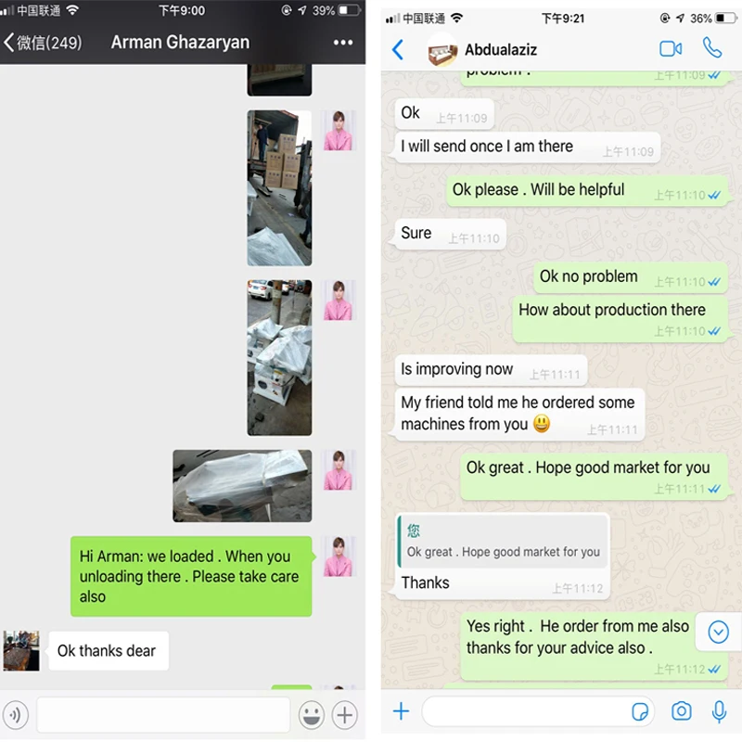The width and height of the screenshot is (742, 742).
Task: Tap the quoted reply "Ok great . Hope good market"
Action: pyautogui.click(x=504, y=542)
